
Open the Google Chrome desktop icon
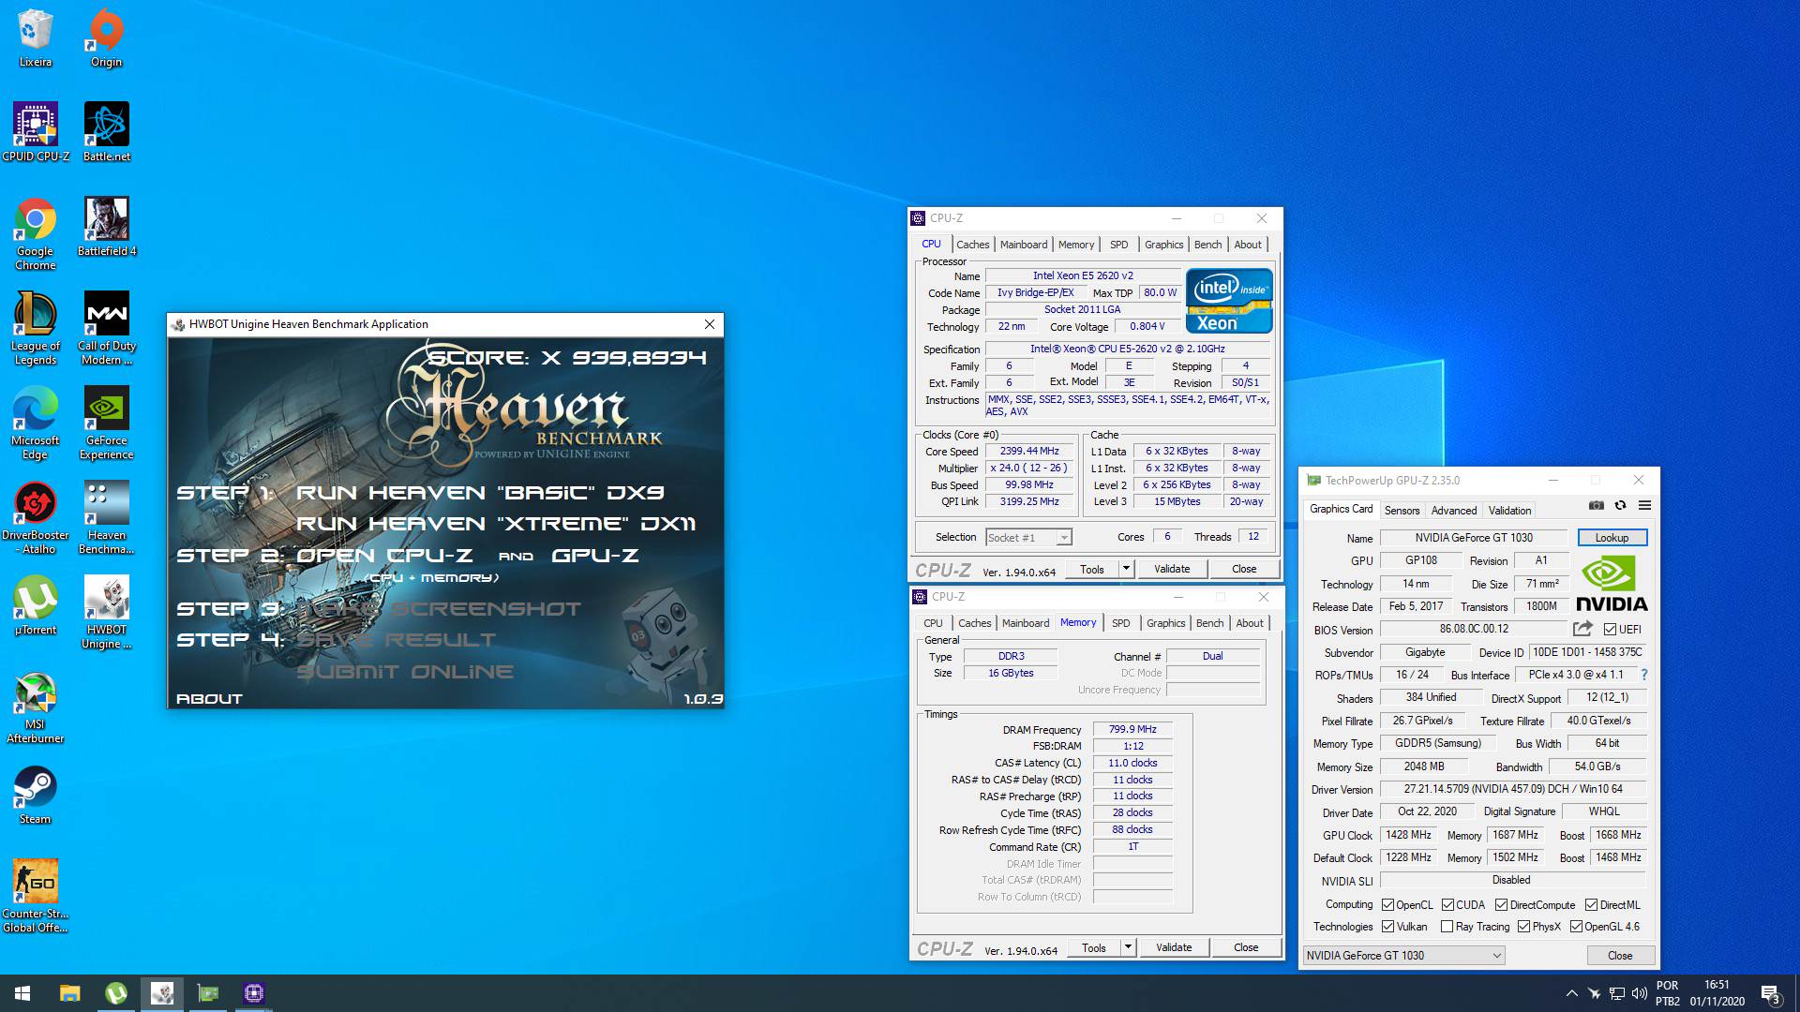35,234
